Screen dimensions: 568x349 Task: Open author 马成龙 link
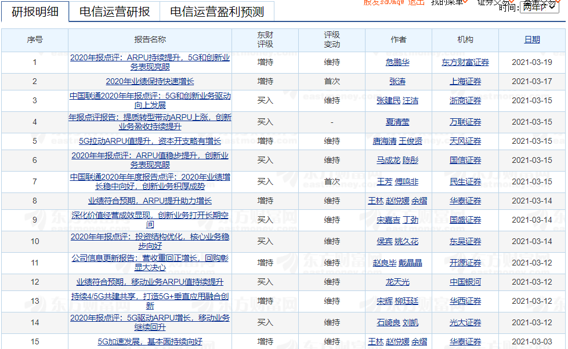point(388,161)
